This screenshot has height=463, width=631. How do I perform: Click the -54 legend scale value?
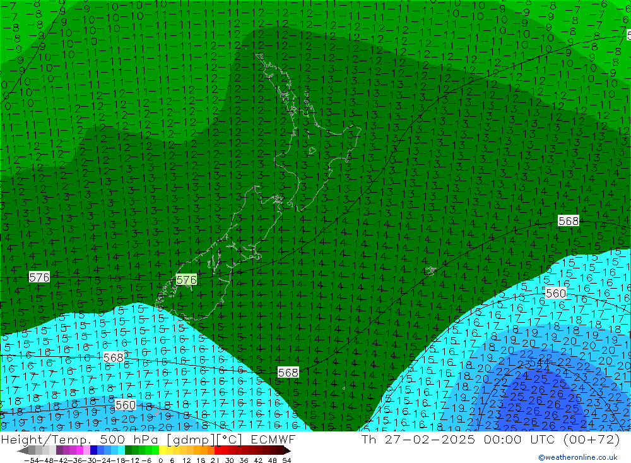[x=31, y=460]
